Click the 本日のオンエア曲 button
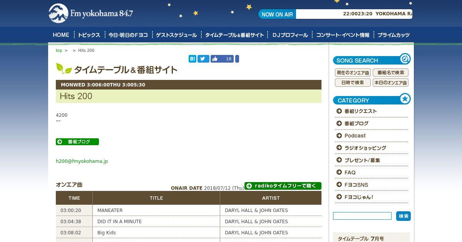The height and width of the screenshot is (242, 462). tap(390, 83)
